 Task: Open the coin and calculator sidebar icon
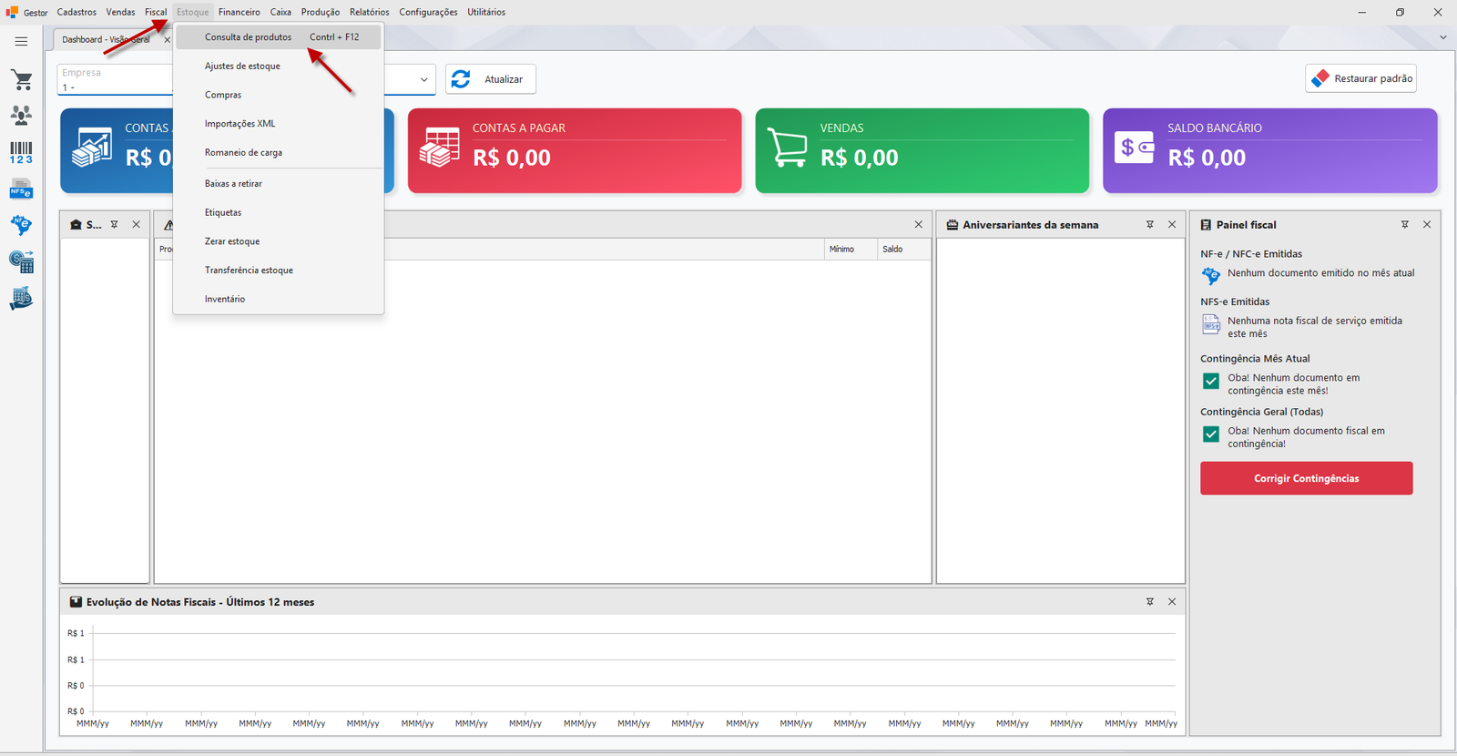(x=21, y=262)
